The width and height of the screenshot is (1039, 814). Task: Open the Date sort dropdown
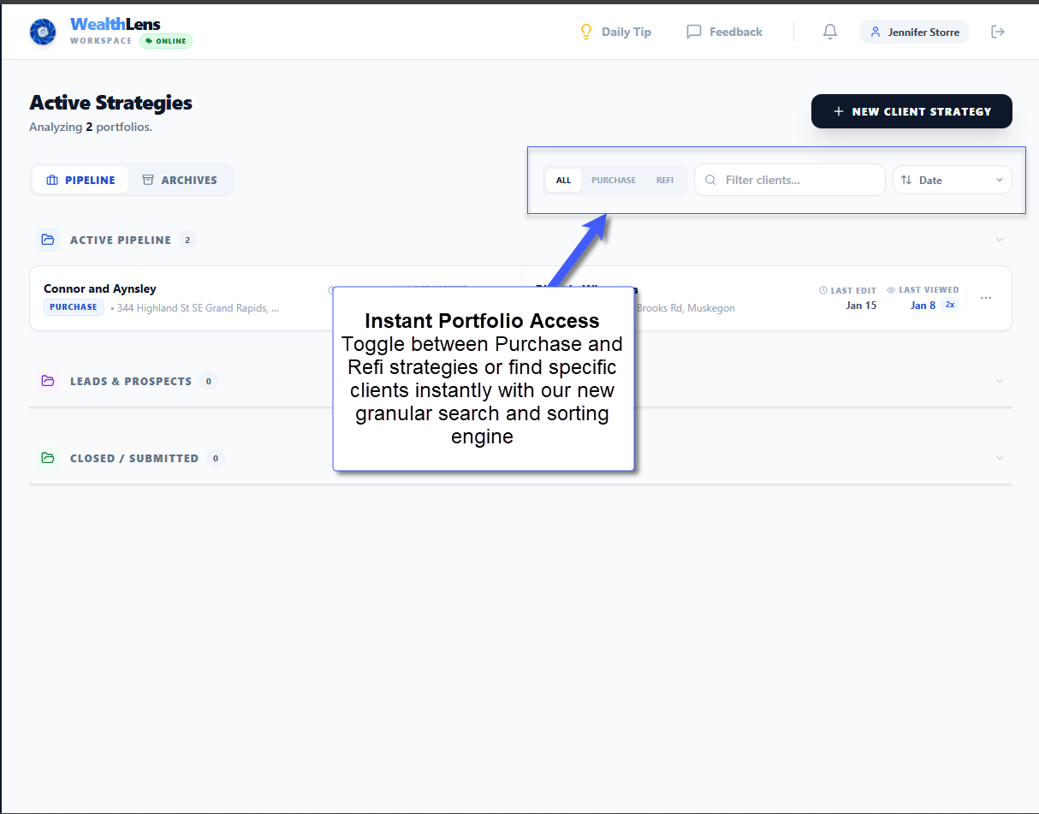coord(952,180)
